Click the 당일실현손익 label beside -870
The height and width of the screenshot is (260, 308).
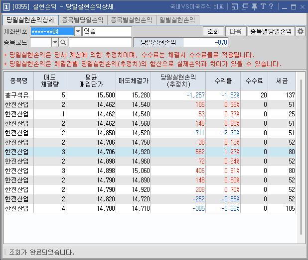click(158, 42)
